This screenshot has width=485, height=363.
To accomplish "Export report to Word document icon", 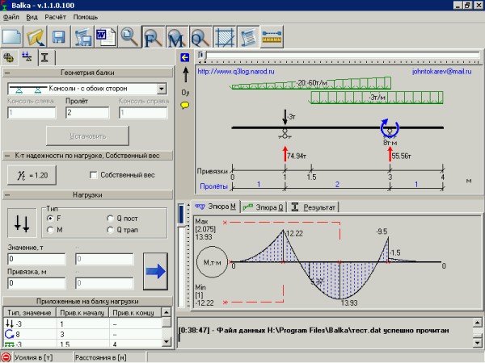I will (106, 37).
